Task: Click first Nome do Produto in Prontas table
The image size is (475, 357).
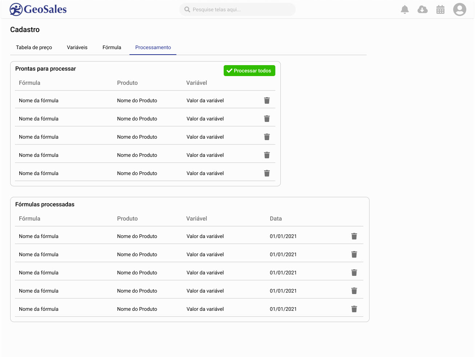Action: 137,100
